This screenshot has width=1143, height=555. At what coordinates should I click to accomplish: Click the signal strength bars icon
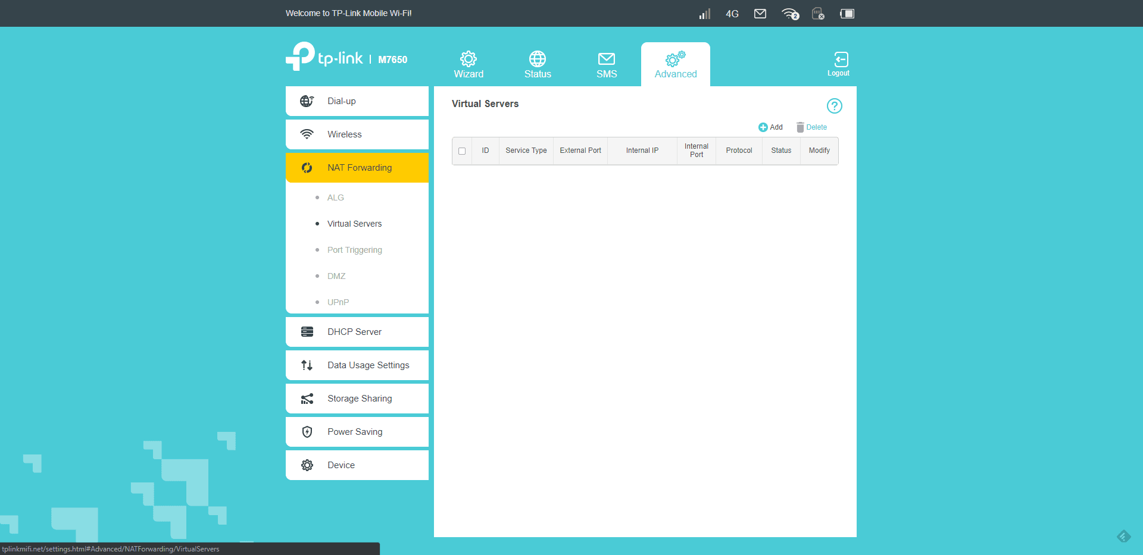pos(705,14)
